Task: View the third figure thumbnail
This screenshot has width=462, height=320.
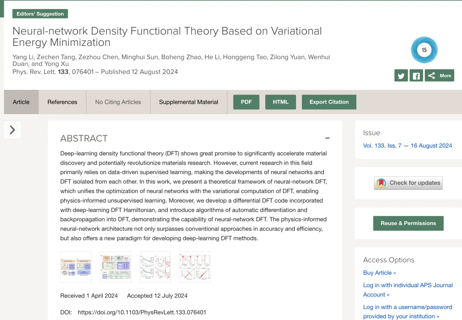Action: [155, 267]
